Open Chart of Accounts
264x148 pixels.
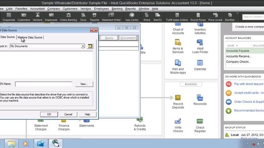178,29
